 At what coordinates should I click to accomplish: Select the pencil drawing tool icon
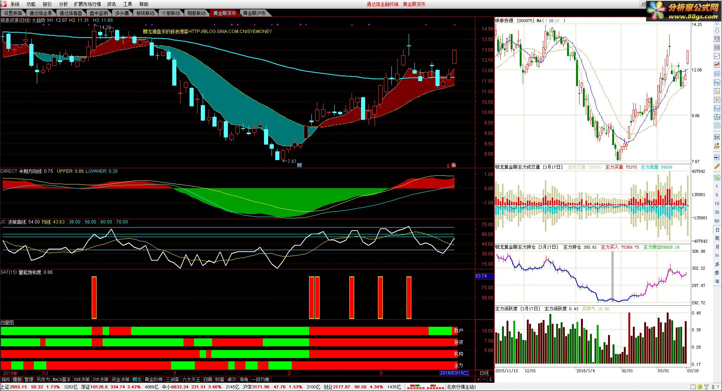(717, 166)
